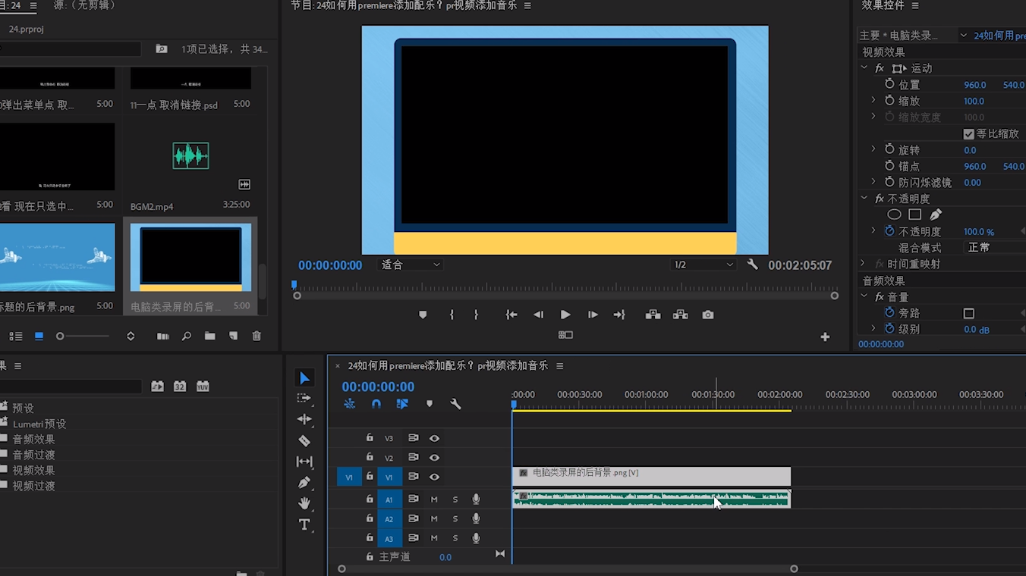Image resolution: width=1026 pixels, height=576 pixels.
Task: Toggle V3 track output eye
Action: pyautogui.click(x=434, y=438)
